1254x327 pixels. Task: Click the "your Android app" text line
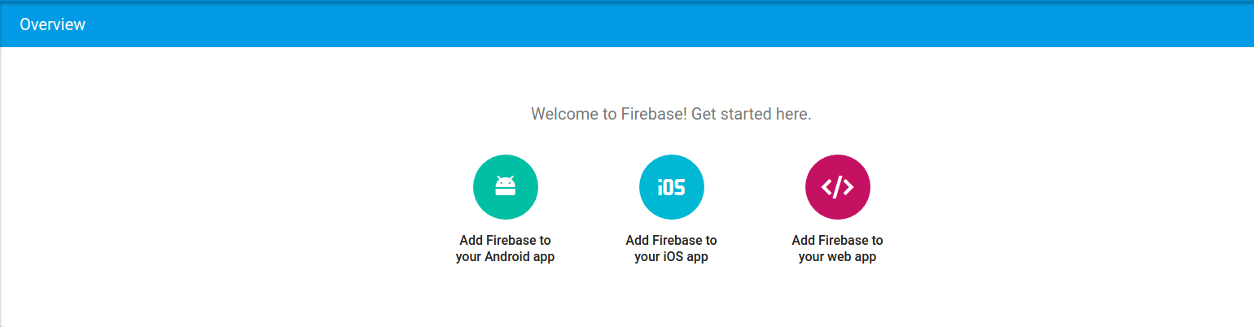click(x=505, y=257)
